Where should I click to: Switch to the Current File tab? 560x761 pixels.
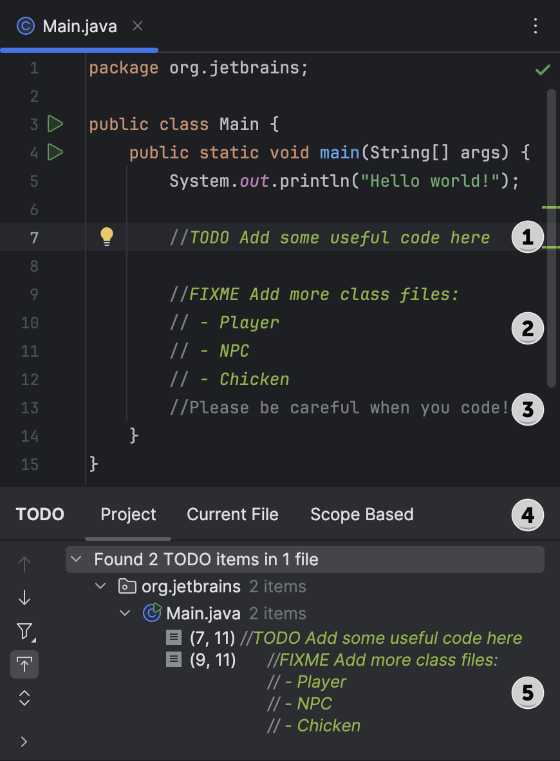coord(232,514)
